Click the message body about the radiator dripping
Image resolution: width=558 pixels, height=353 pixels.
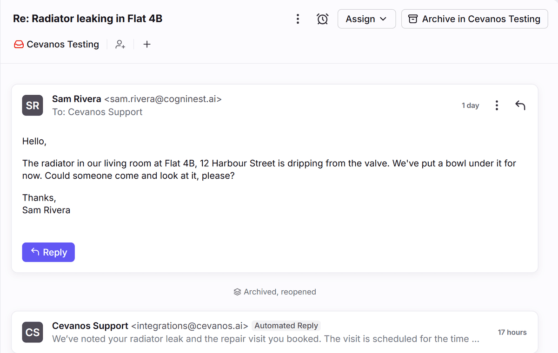point(269,170)
